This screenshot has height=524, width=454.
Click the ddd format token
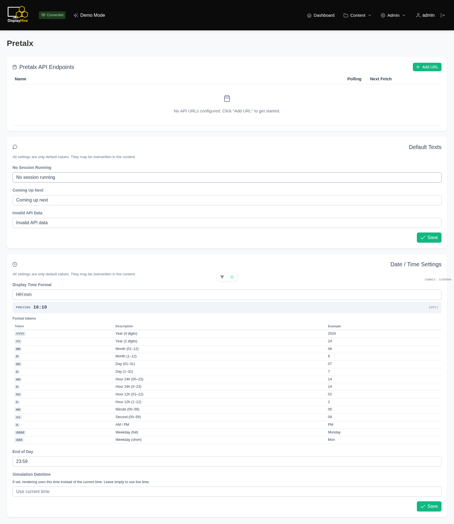pyautogui.click(x=19, y=440)
